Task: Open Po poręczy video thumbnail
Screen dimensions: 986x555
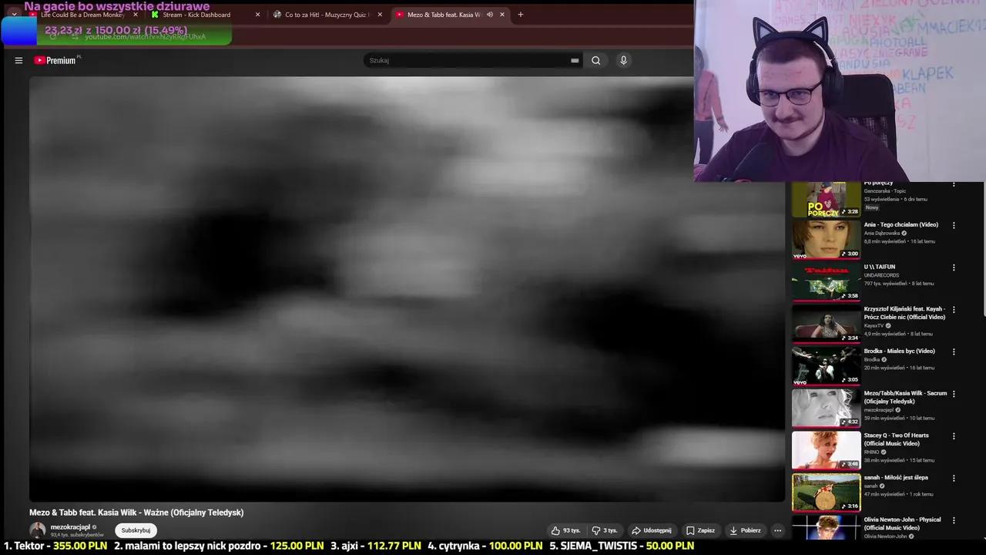Action: tap(826, 199)
